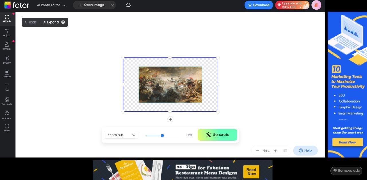Increase canvas zoom with plus button
The width and height of the screenshot is (367, 180).
tap(275, 151)
